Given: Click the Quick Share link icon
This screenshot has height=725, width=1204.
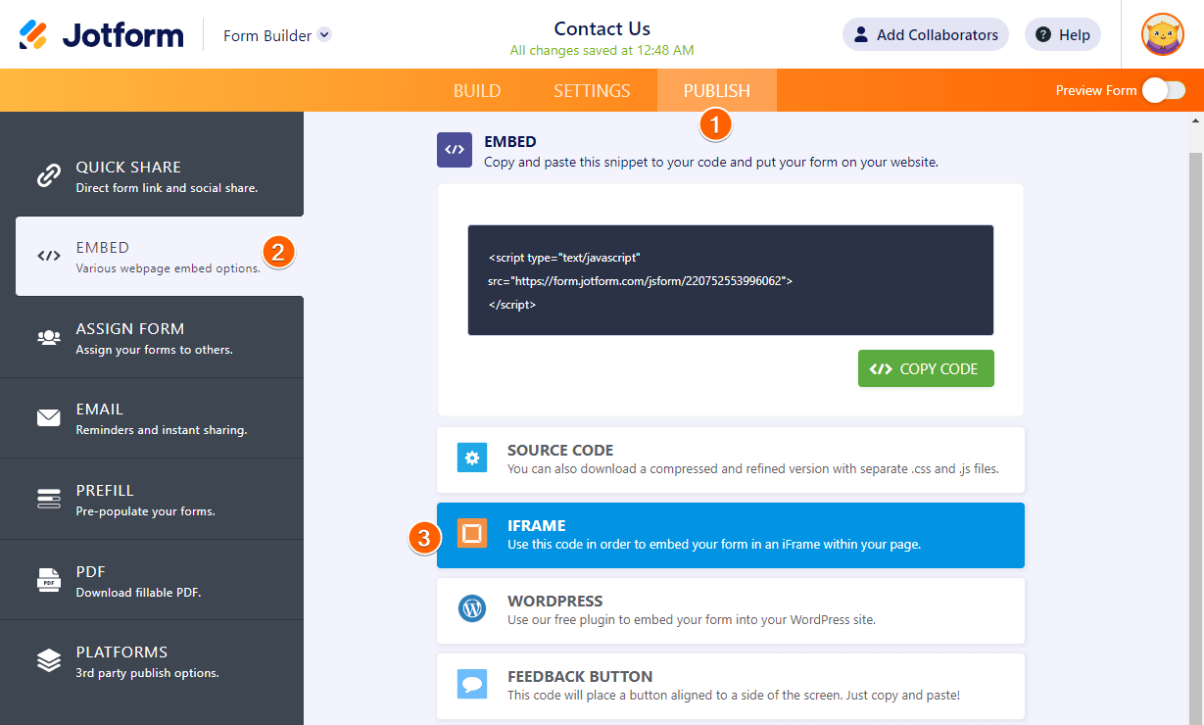Looking at the screenshot, I should click(49, 176).
